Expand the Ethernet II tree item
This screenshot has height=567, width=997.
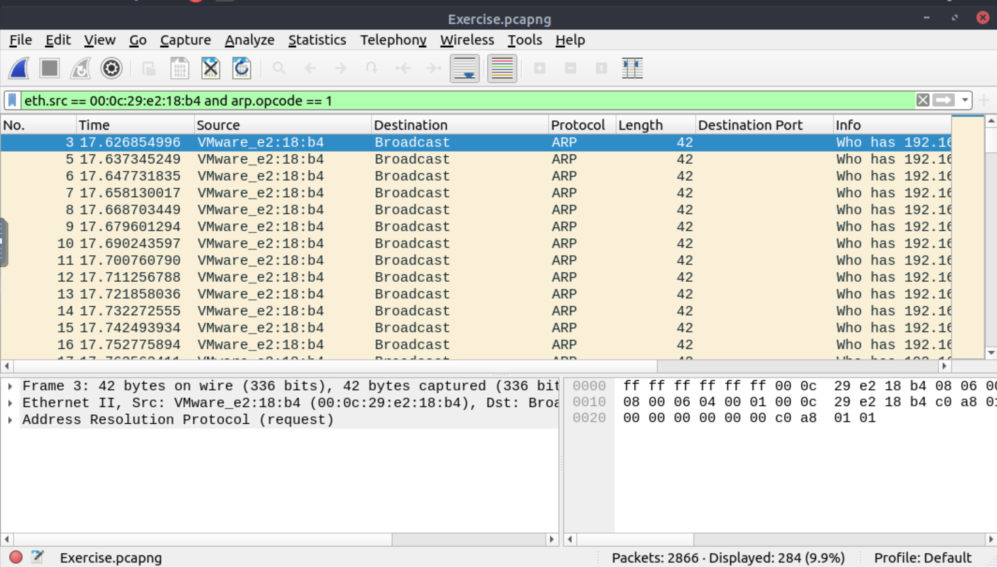tap(10, 403)
